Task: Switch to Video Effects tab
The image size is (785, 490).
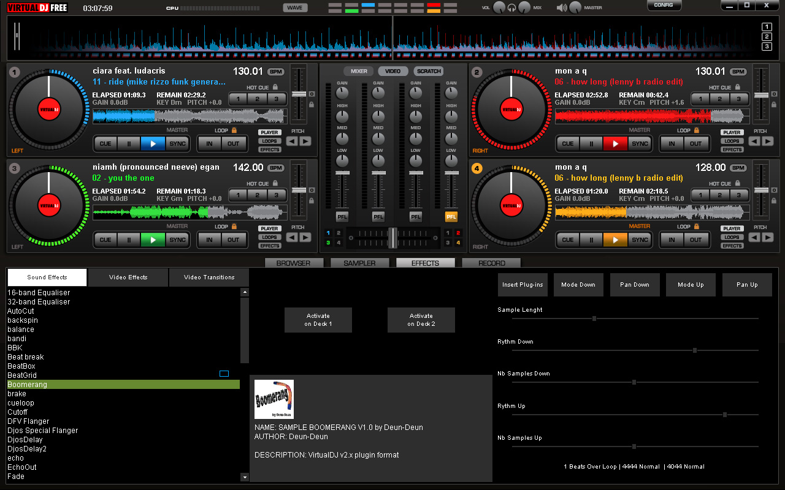Action: 128,277
